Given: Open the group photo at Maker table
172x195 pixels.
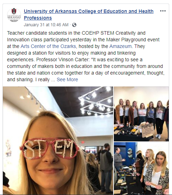Looking at the screenshot, I should point(142,114).
